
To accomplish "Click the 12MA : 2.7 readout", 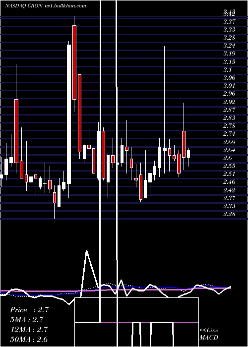I will (x=29, y=329).
